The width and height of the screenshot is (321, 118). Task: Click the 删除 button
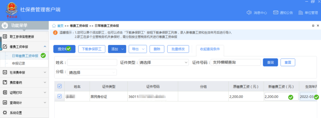coord(157,49)
